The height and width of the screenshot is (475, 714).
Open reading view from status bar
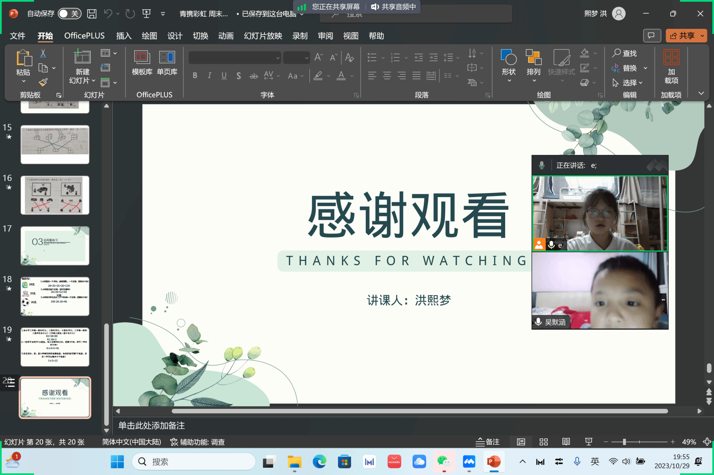click(x=566, y=442)
